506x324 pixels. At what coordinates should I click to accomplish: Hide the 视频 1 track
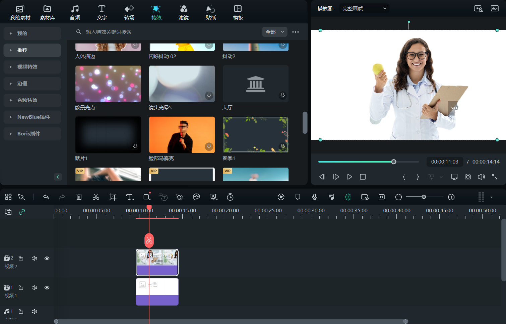point(47,288)
